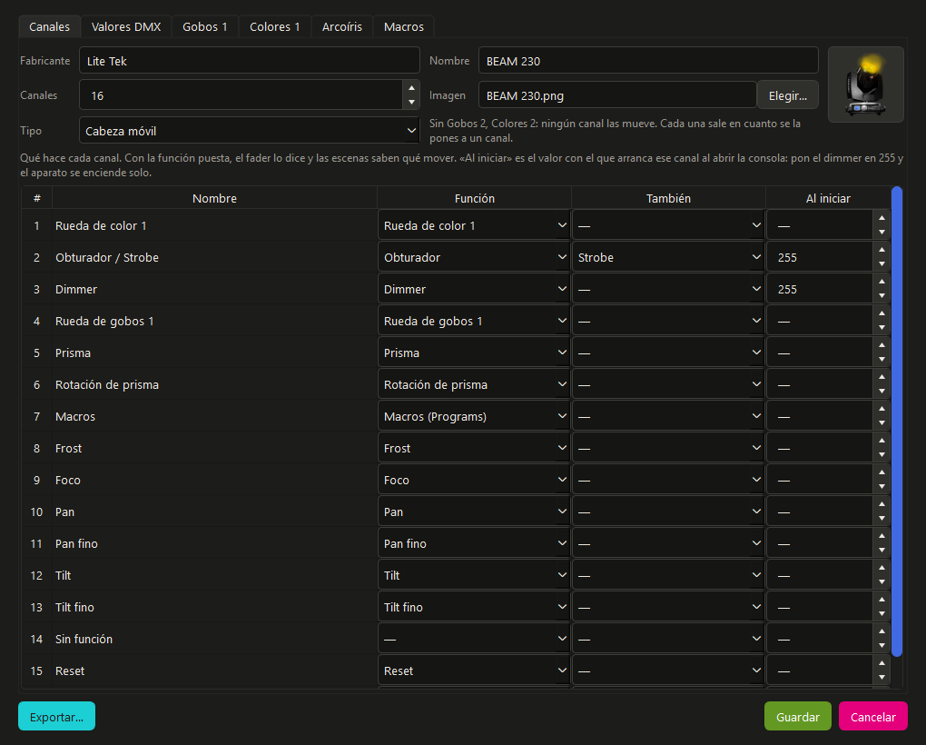Increase Al iniciar value for Foco row
926x745 pixels.
(882, 472)
